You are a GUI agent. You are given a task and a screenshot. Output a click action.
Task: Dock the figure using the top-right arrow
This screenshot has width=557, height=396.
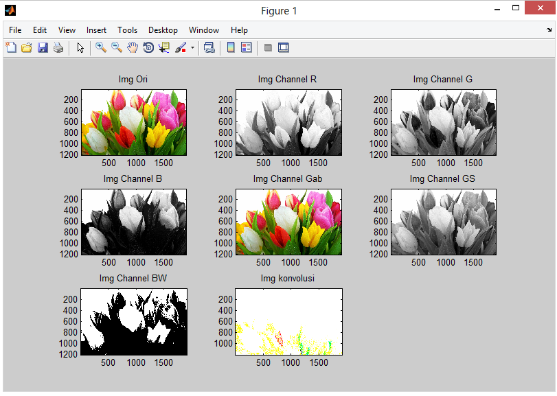[549, 30]
